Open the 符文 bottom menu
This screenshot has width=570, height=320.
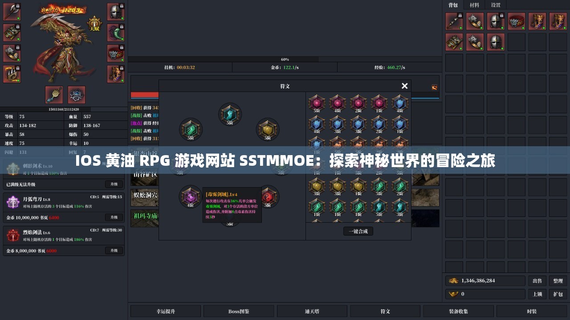click(385, 311)
